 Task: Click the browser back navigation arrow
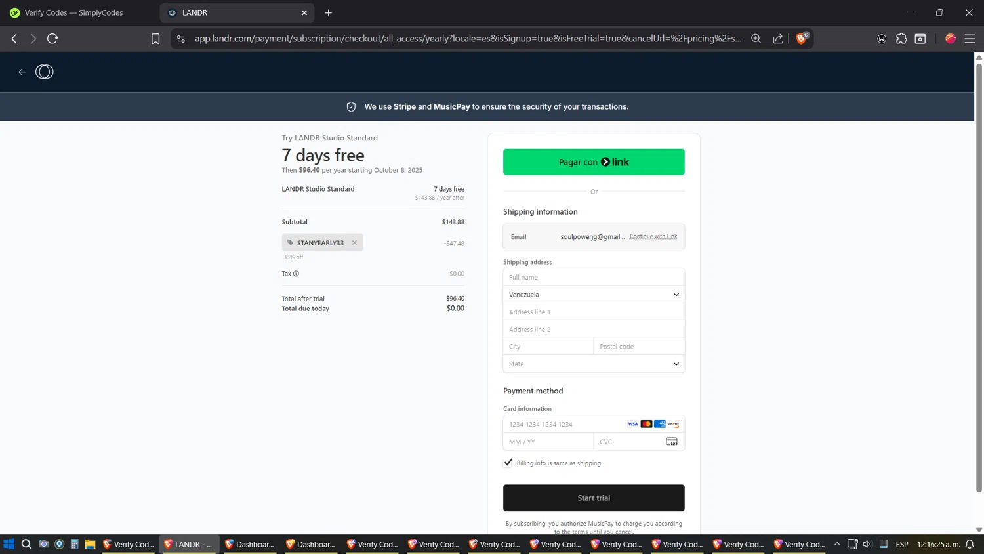pyautogui.click(x=14, y=39)
